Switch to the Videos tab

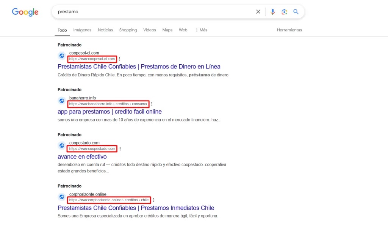click(149, 30)
